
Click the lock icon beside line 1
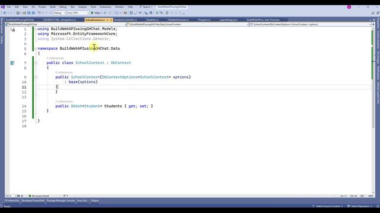tap(13, 30)
